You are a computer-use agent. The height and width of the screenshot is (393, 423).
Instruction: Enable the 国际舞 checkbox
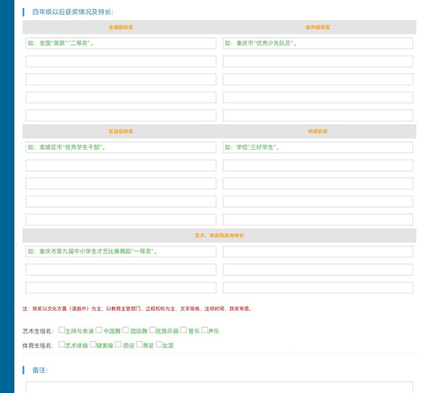tap(125, 330)
